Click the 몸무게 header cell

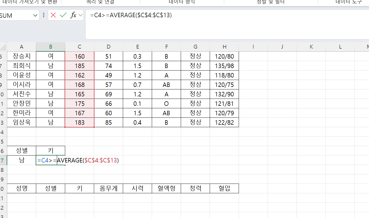(109, 189)
